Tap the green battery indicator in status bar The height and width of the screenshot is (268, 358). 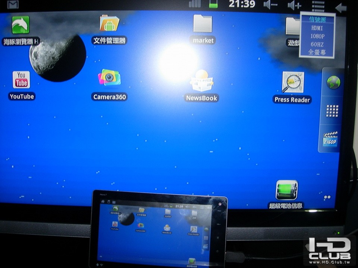tap(213, 4)
